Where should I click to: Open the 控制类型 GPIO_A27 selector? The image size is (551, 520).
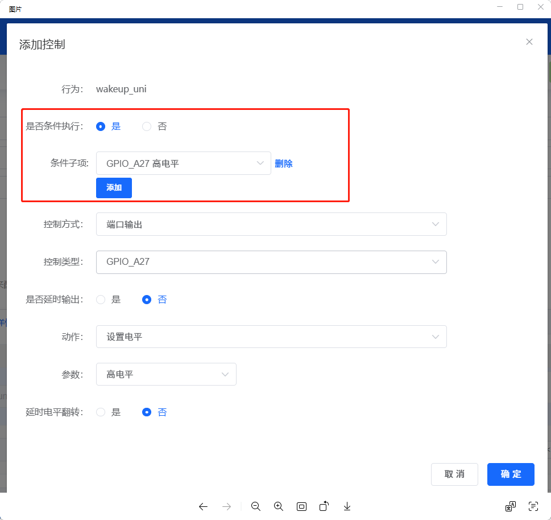pyautogui.click(x=271, y=261)
